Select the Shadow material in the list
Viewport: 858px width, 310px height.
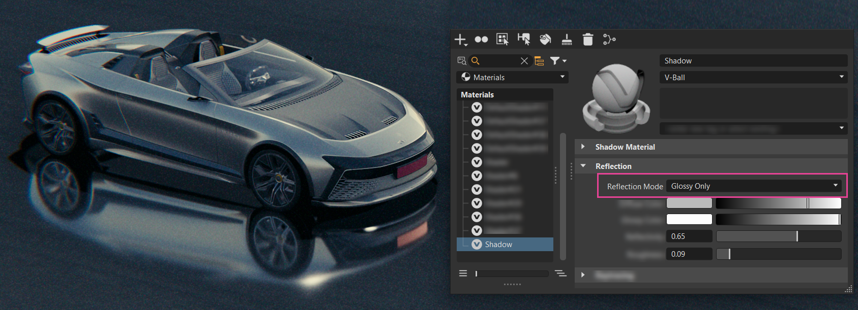click(505, 245)
